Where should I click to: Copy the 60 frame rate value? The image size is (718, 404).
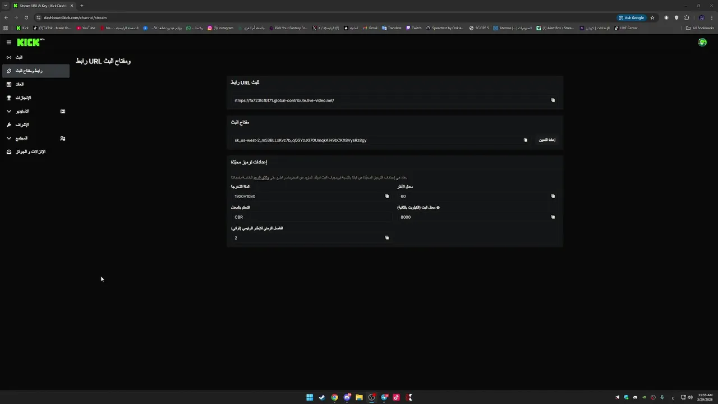tap(553, 196)
